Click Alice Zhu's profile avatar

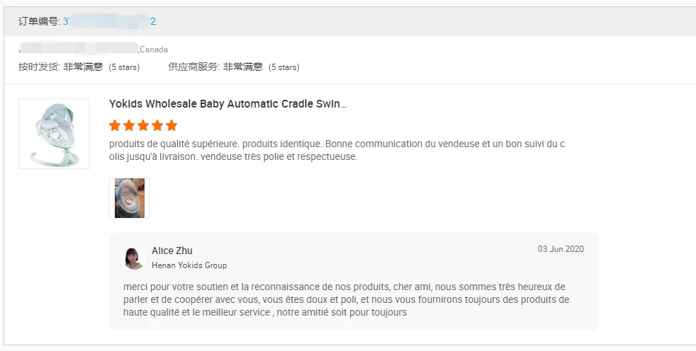134,258
